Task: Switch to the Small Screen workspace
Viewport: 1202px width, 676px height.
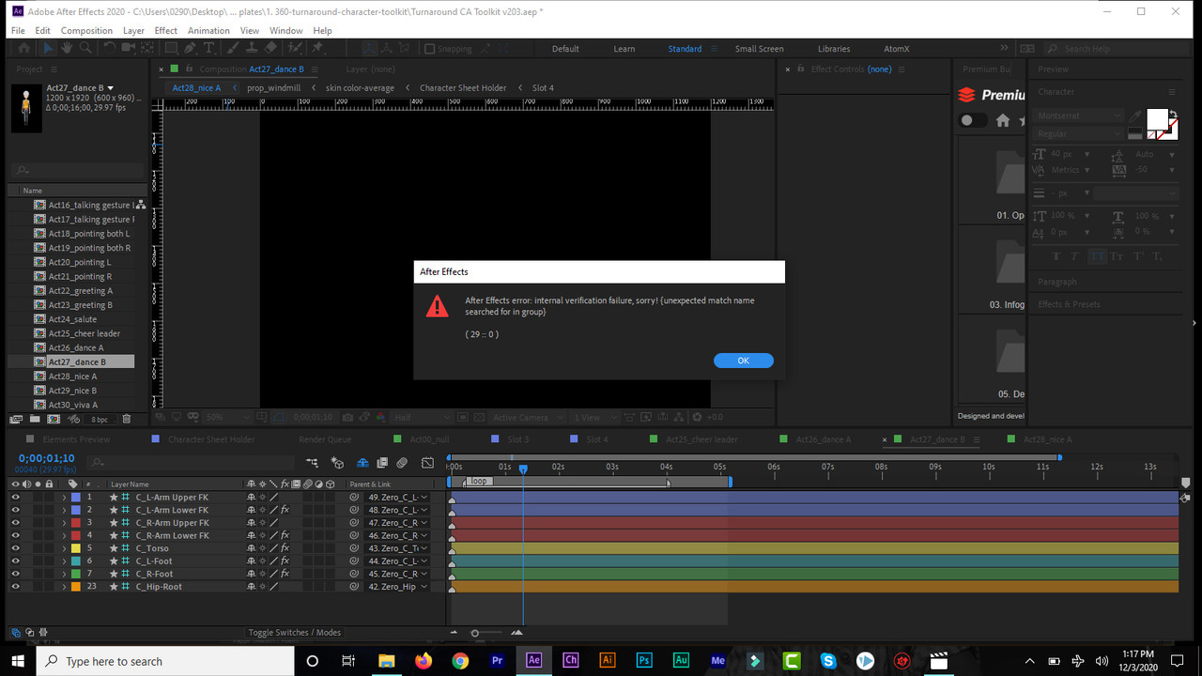Action: pos(759,49)
